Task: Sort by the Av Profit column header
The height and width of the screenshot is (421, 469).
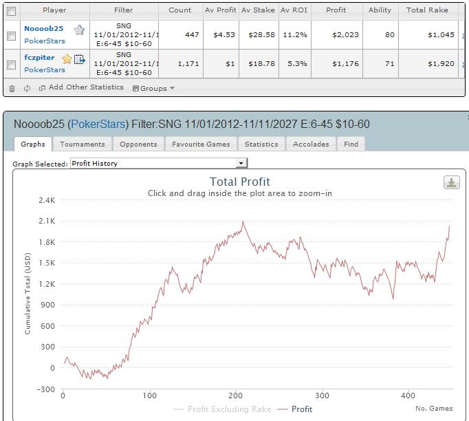Action: (x=221, y=10)
